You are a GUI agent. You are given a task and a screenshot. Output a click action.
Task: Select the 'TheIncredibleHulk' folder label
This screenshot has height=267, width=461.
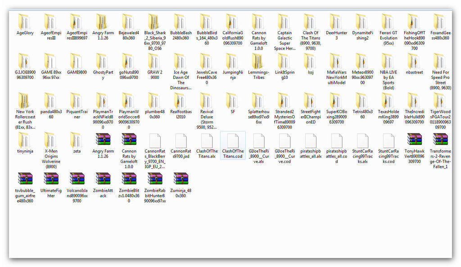414,117
